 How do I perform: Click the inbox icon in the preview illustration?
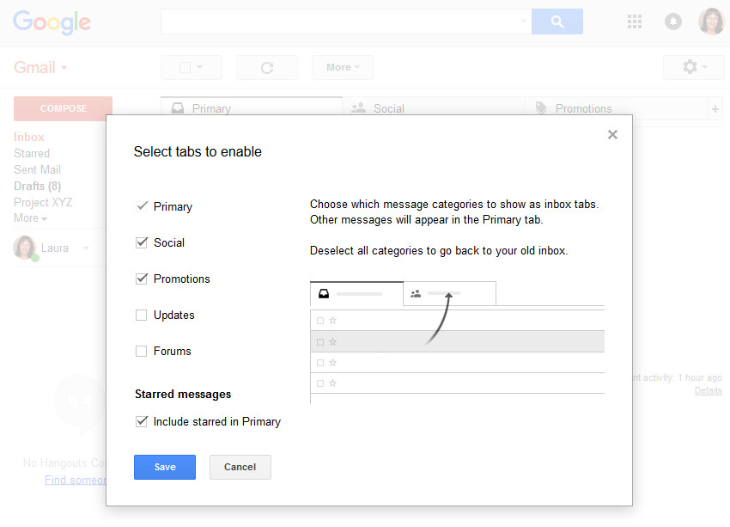pos(324,293)
